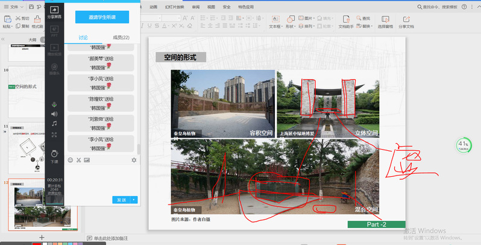This screenshot has height=245, width=481.
Task: Expand the send button dropdown arrow
Action: coord(134,200)
